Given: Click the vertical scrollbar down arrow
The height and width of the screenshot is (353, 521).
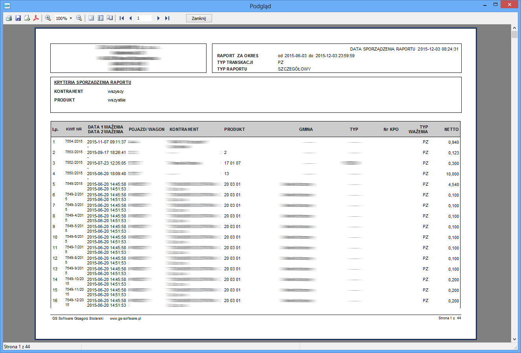Looking at the screenshot, I should pyautogui.click(x=514, y=339).
